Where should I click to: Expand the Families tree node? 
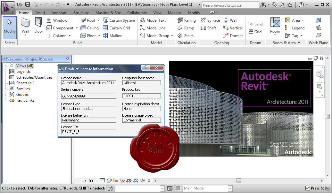pyautogui.click(x=5, y=89)
